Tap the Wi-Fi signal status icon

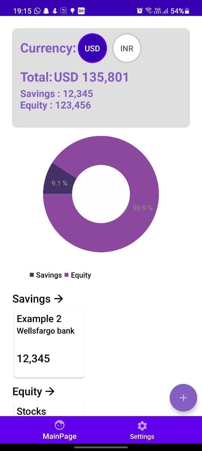[149, 11]
